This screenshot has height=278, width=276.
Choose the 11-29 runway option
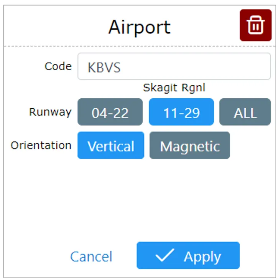[181, 112]
